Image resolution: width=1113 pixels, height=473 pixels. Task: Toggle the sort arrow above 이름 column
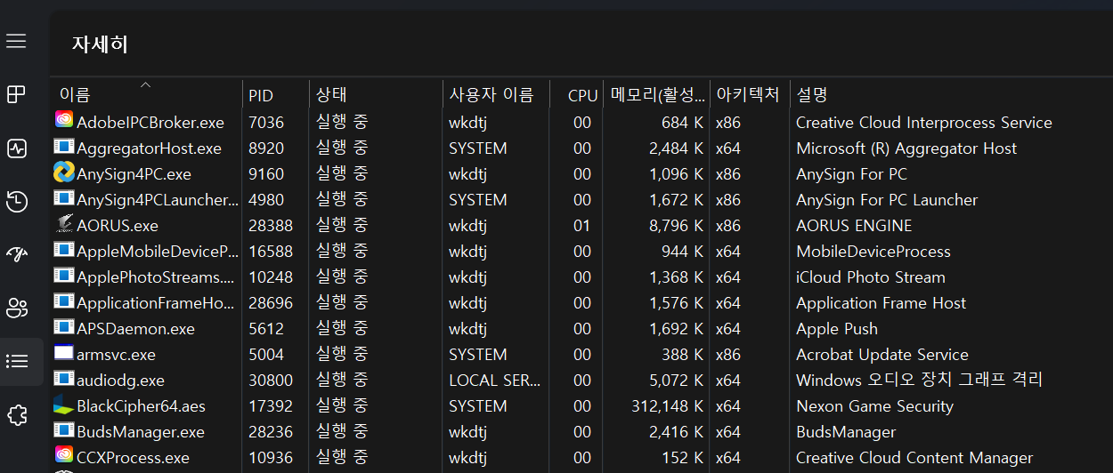[x=145, y=84]
